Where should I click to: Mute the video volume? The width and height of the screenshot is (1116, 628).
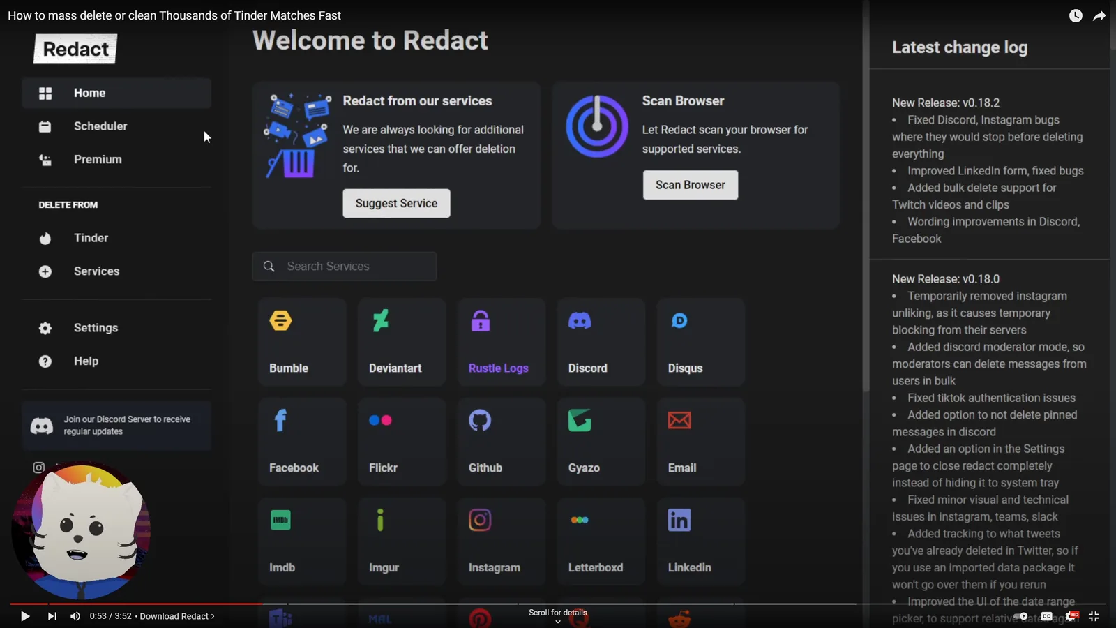pos(75,616)
